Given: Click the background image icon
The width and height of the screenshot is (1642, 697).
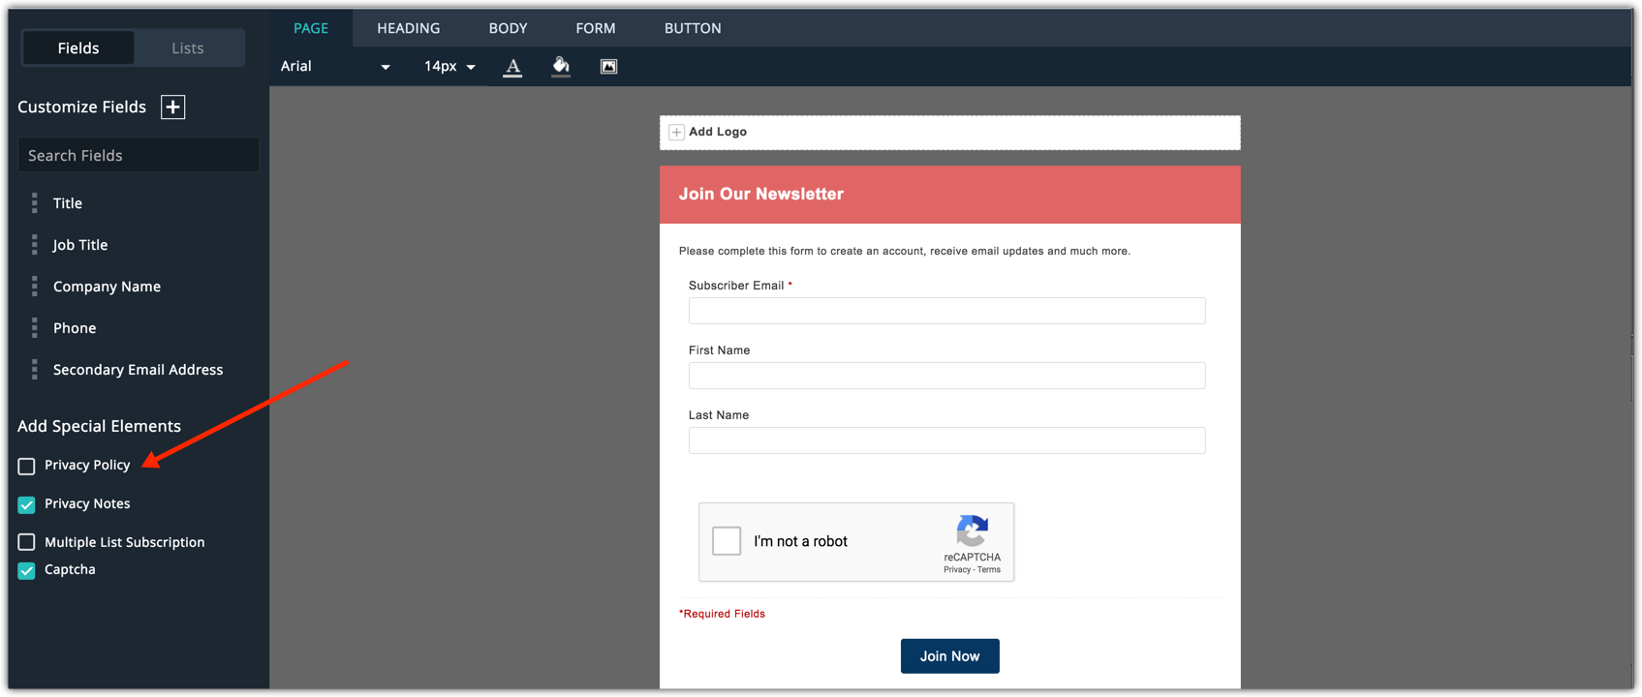Looking at the screenshot, I should tap(608, 67).
